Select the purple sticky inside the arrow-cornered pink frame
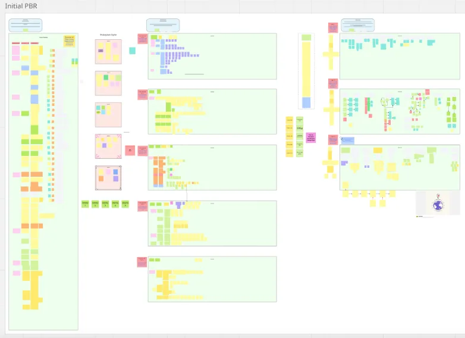Image resolution: width=465 pixels, height=338 pixels. pyautogui.click(x=105, y=145)
